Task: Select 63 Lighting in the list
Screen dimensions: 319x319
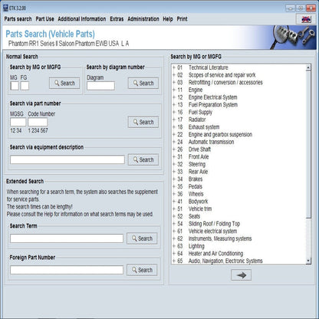Action: 191,246
